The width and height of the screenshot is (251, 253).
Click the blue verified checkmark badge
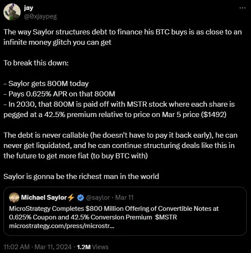80,197
